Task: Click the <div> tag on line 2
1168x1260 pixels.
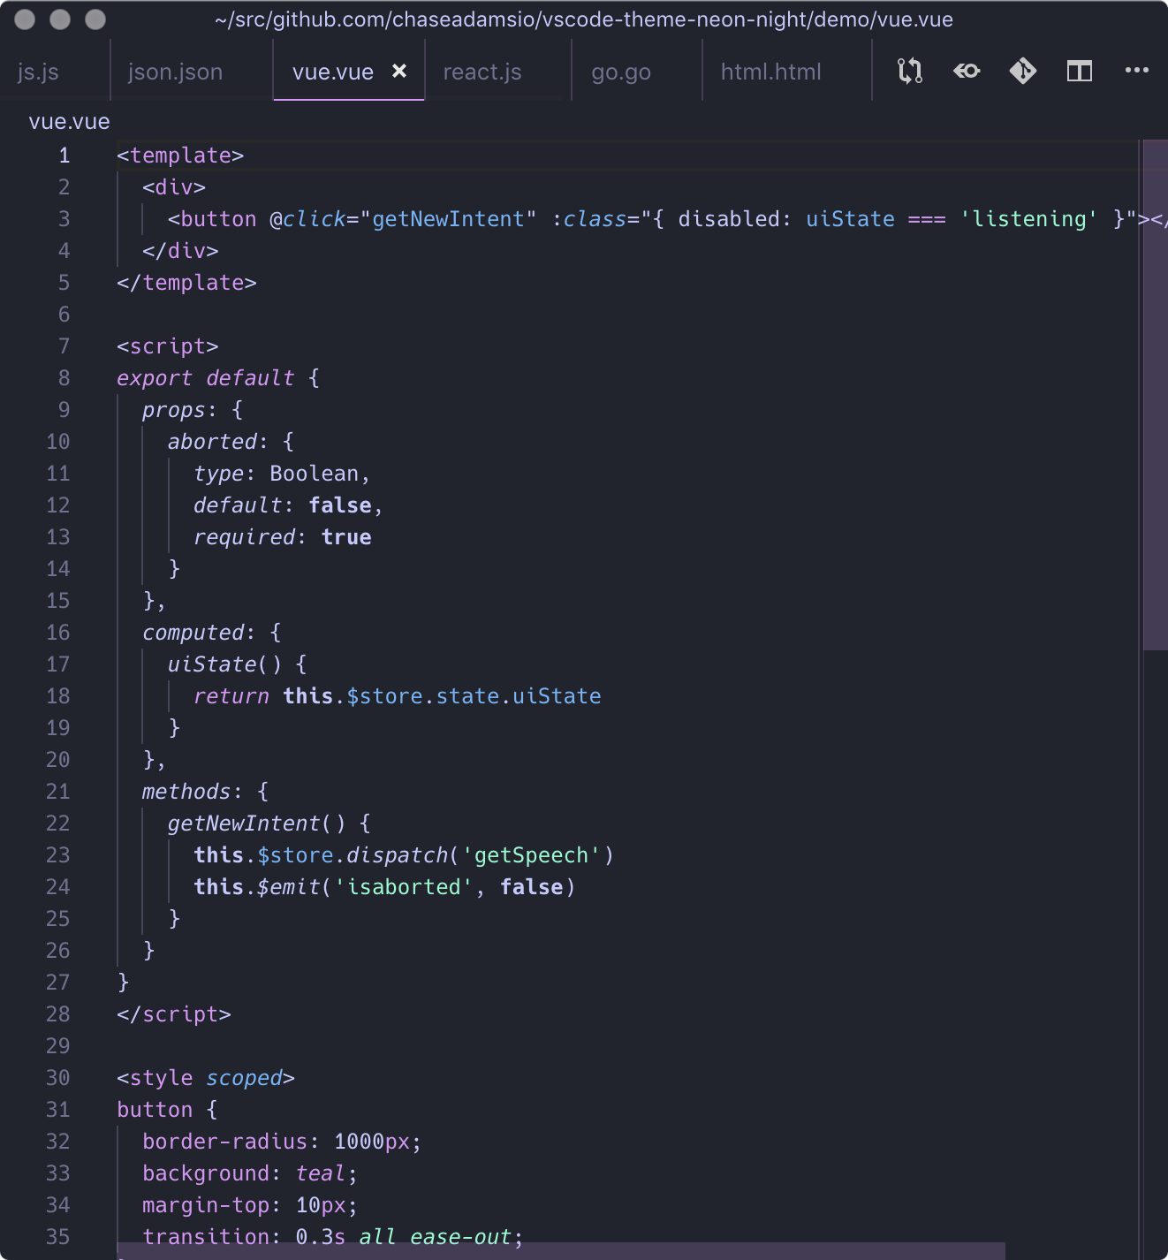Action: 174,187
